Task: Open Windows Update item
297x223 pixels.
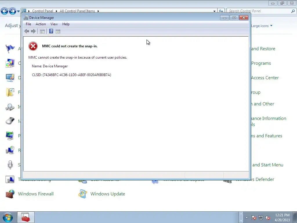Action: 108,194
